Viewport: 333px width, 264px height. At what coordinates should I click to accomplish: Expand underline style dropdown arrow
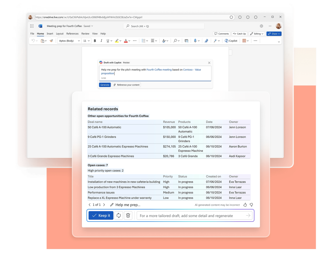tap(111, 41)
